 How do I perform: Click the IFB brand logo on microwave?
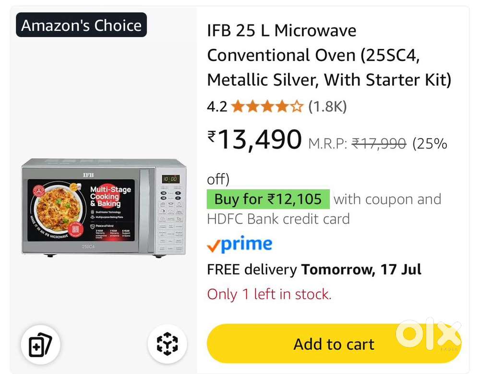tap(88, 171)
